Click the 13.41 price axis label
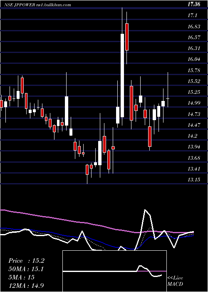The image size is (208, 292). (x=194, y=169)
